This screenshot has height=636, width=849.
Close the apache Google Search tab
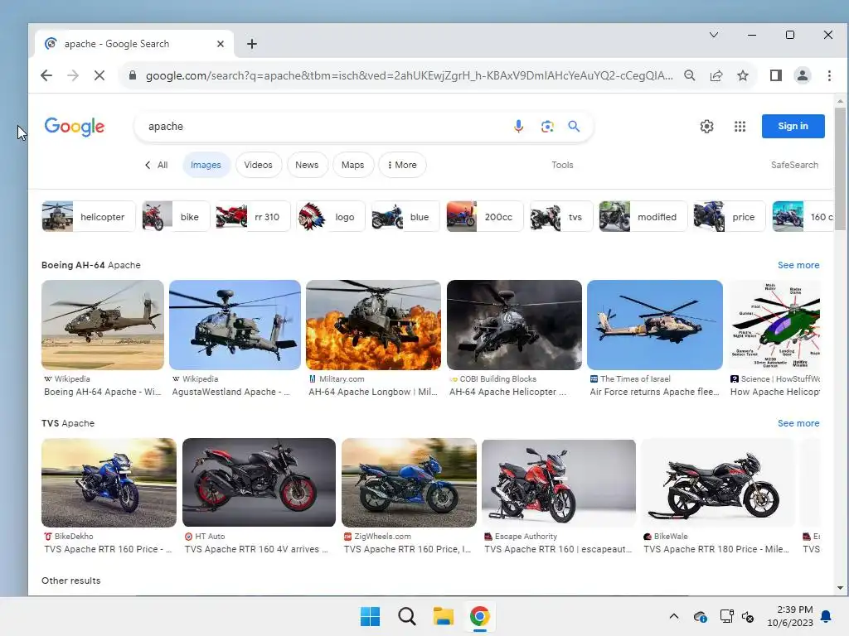[221, 44]
